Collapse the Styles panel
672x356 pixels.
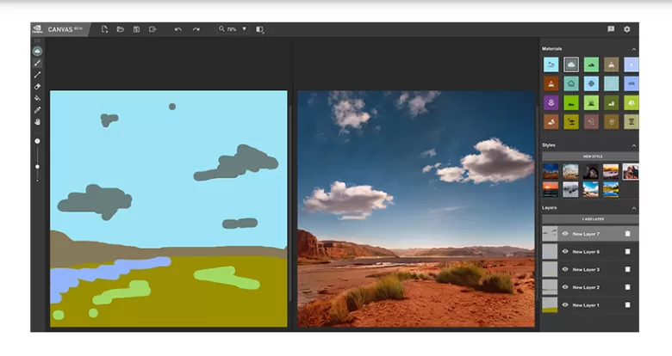coord(634,146)
